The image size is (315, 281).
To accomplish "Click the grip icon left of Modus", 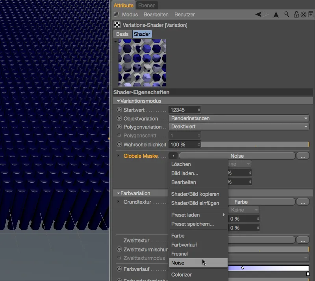I will click(116, 15).
